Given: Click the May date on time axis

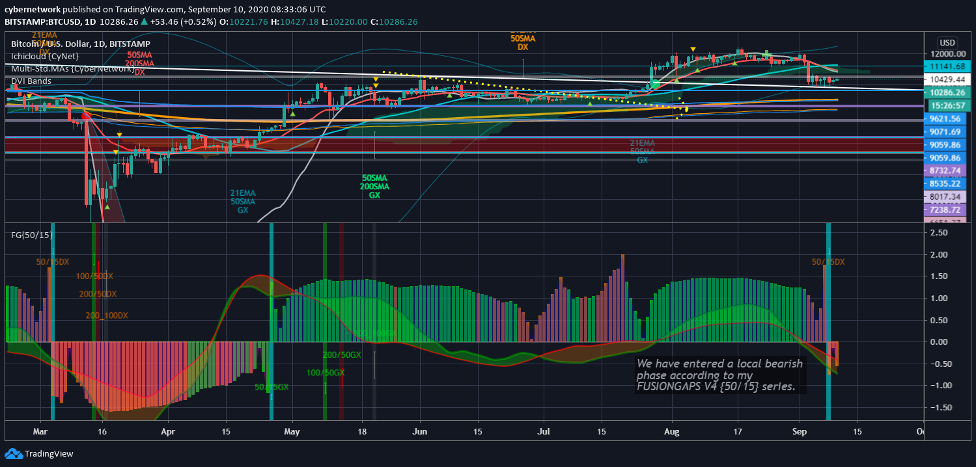Looking at the screenshot, I should coord(292,431).
